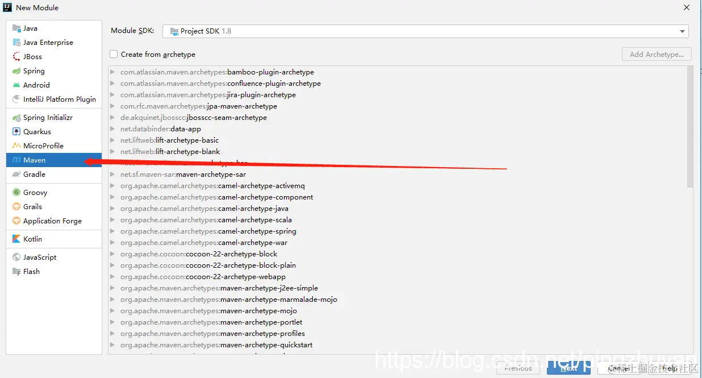Select maven-archetype-marmalade-mojo row
702x378 pixels.
[x=398, y=300]
